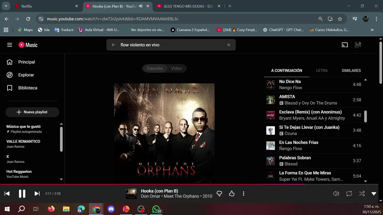Open Discord from the taskbar

pos(111,209)
